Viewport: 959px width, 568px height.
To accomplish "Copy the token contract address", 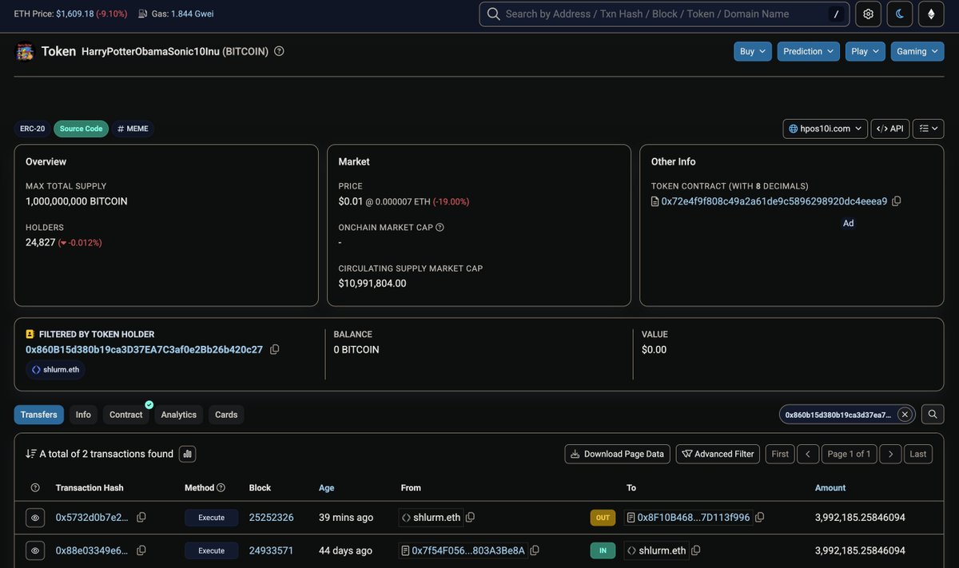I will click(897, 201).
